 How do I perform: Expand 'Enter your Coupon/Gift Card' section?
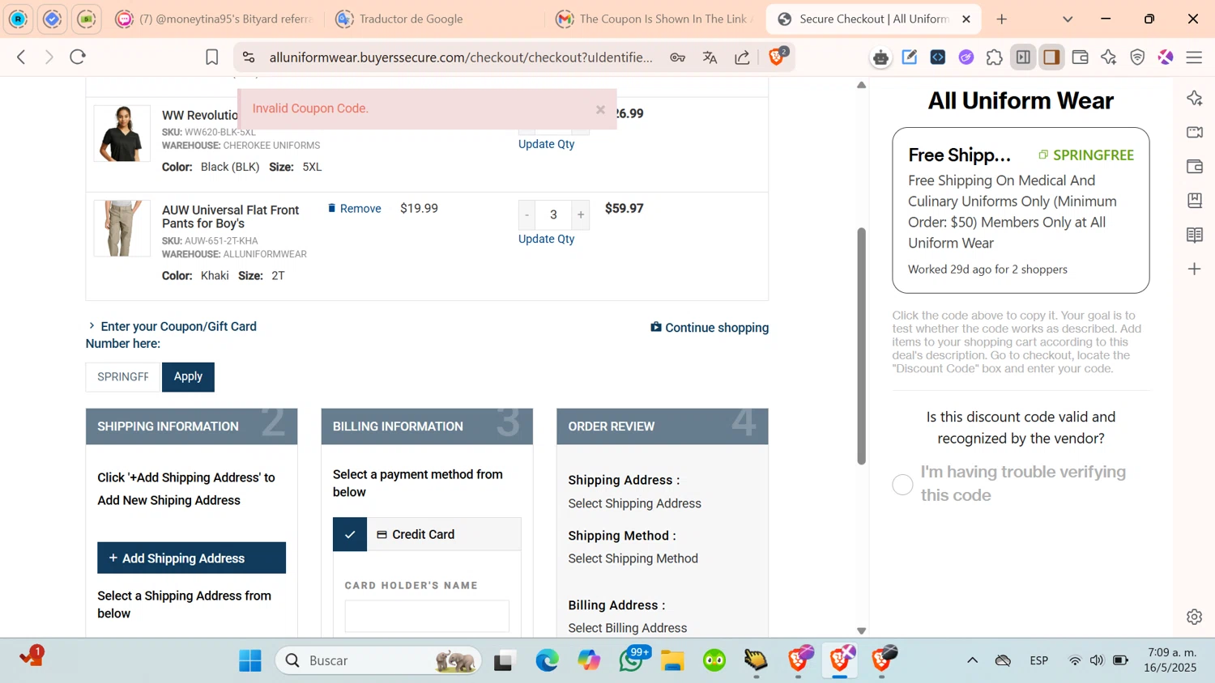172,334
